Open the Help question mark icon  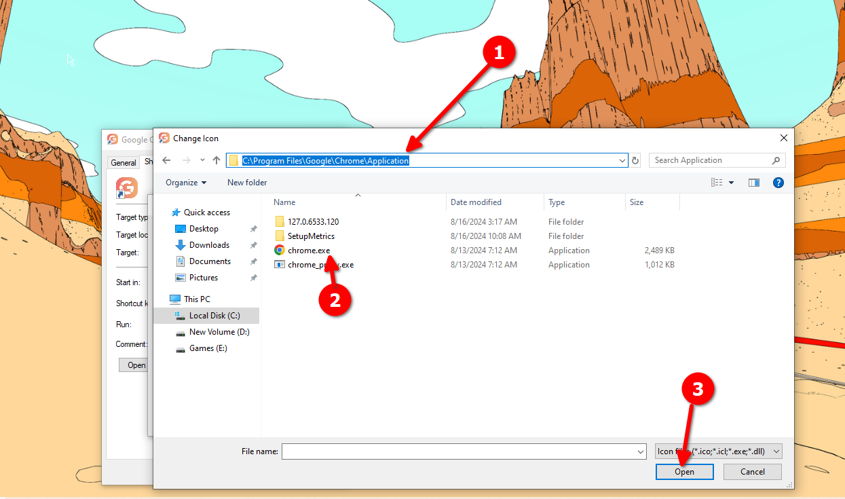click(x=778, y=183)
